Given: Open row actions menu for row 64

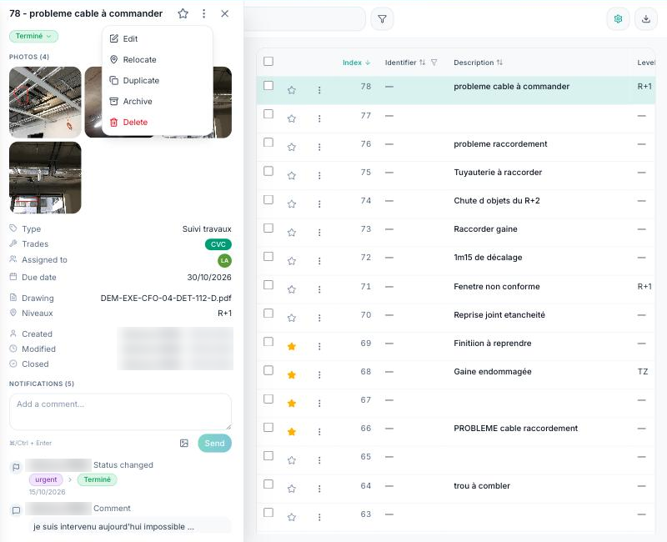Looking at the screenshot, I should pyautogui.click(x=319, y=489).
